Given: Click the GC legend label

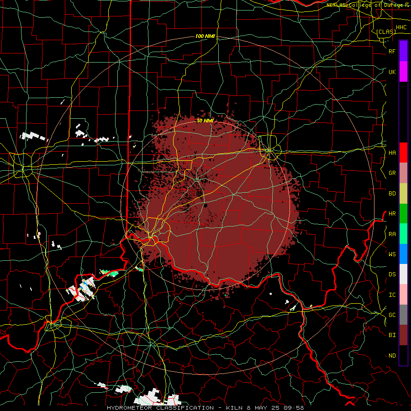Looking at the screenshot, I should [392, 315].
